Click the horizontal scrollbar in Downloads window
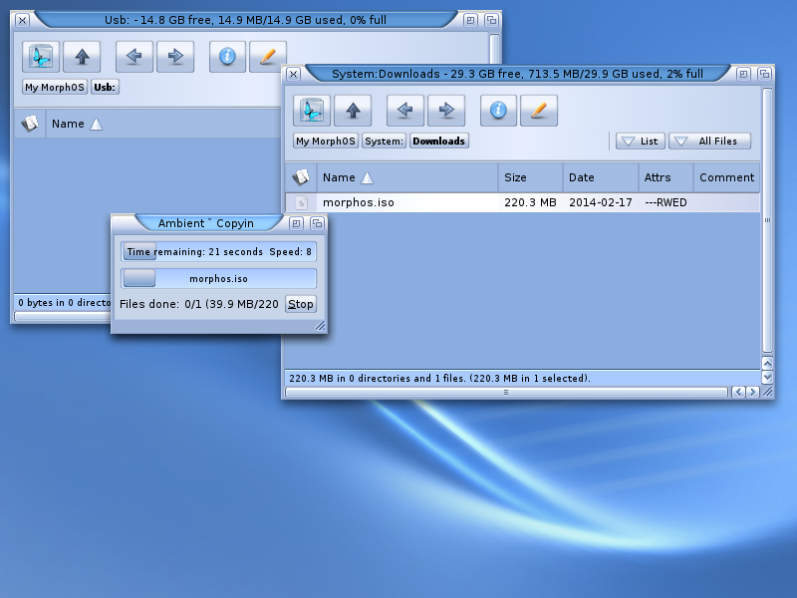This screenshot has height=598, width=797. click(506, 392)
